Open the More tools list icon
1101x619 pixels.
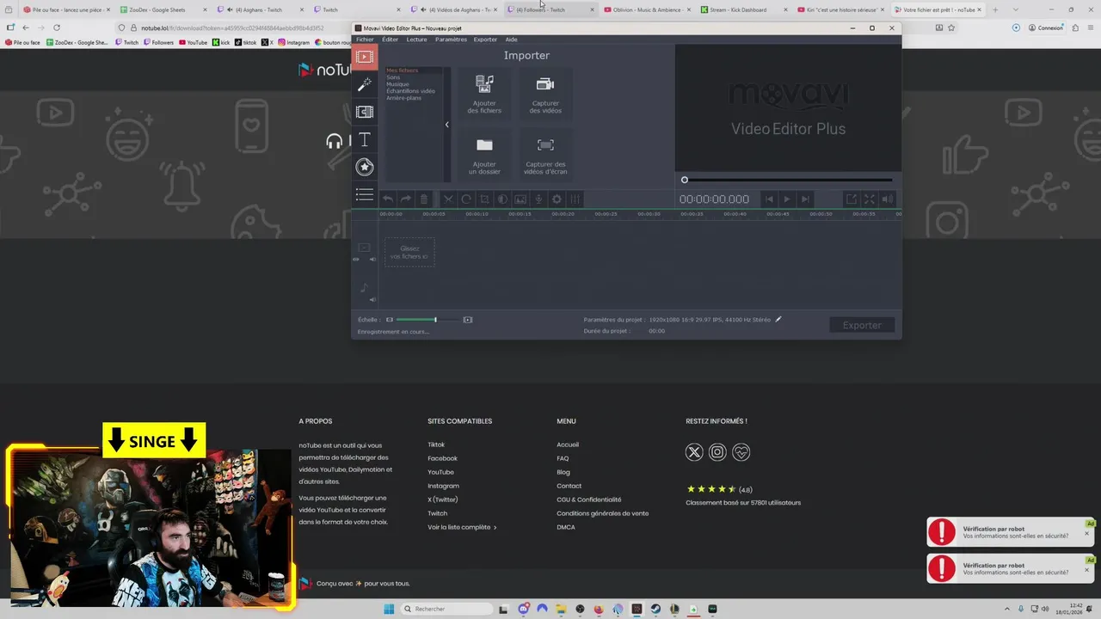[365, 195]
